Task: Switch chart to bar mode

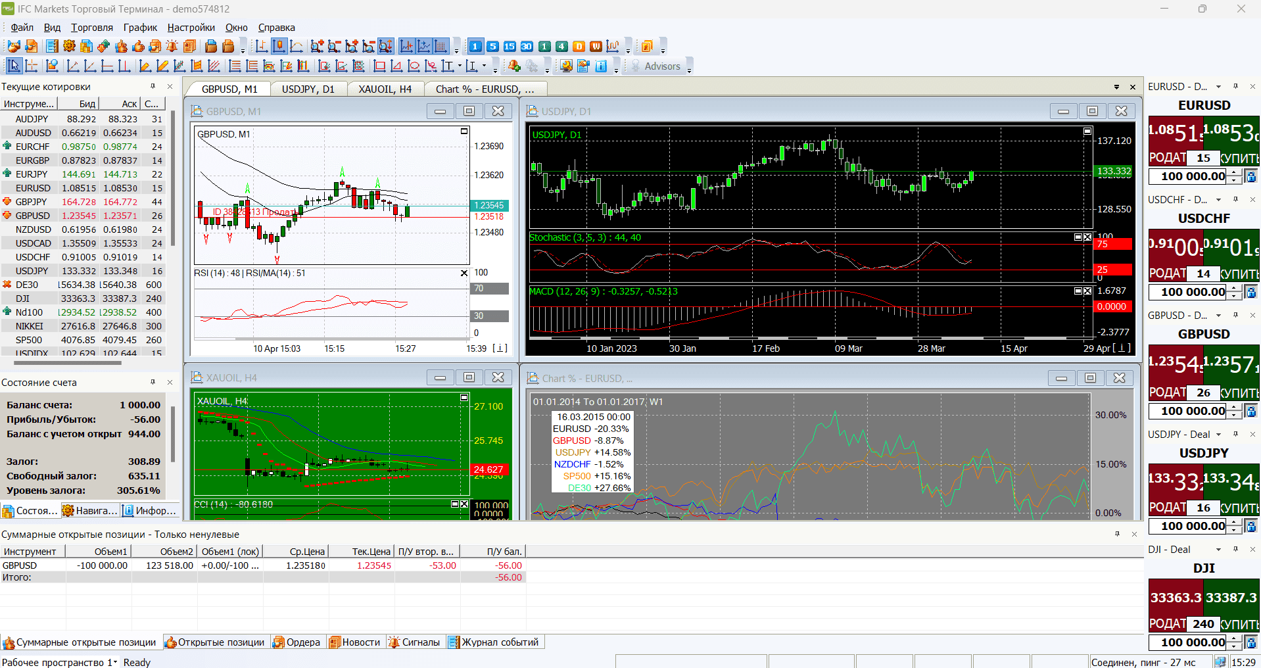Action: pyautogui.click(x=262, y=46)
